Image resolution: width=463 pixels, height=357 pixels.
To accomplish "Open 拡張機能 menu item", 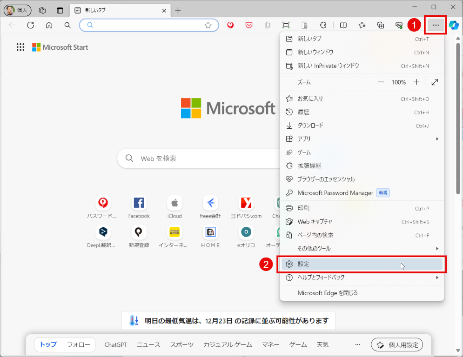I will point(362,166).
